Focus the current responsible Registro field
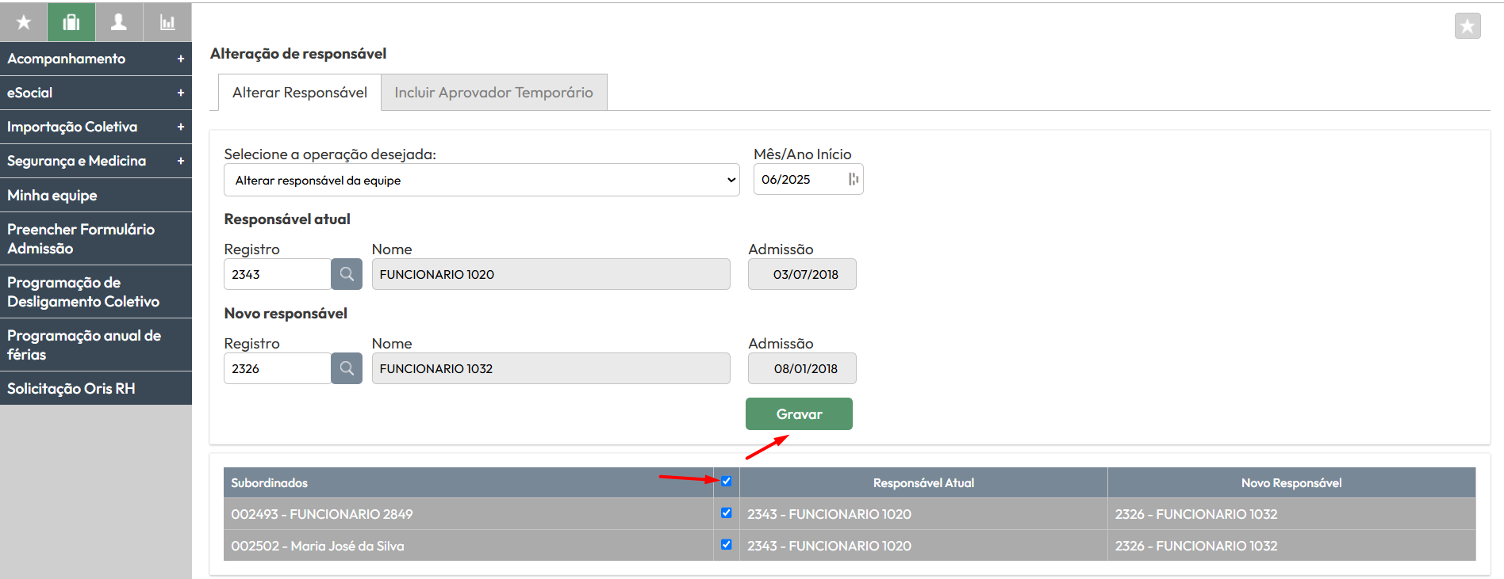The height and width of the screenshot is (579, 1504). coord(278,274)
